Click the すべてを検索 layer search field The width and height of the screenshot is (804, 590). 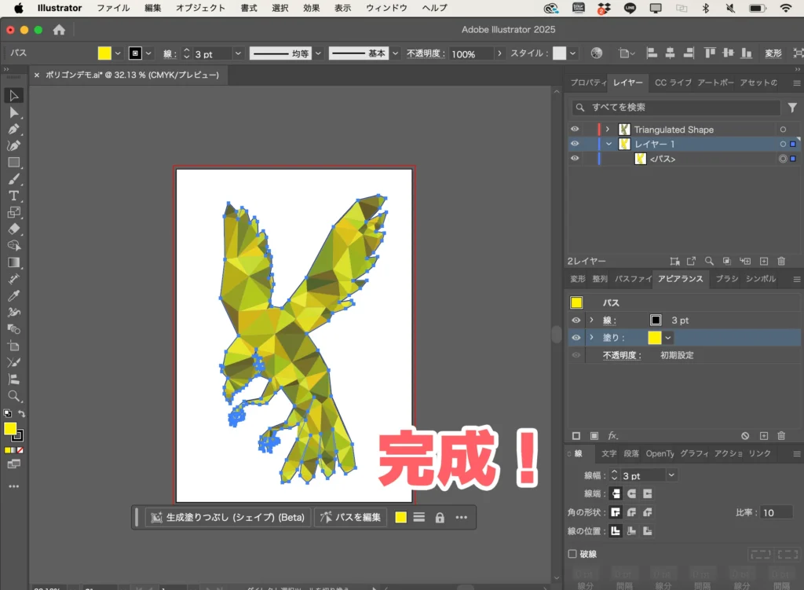pos(675,107)
